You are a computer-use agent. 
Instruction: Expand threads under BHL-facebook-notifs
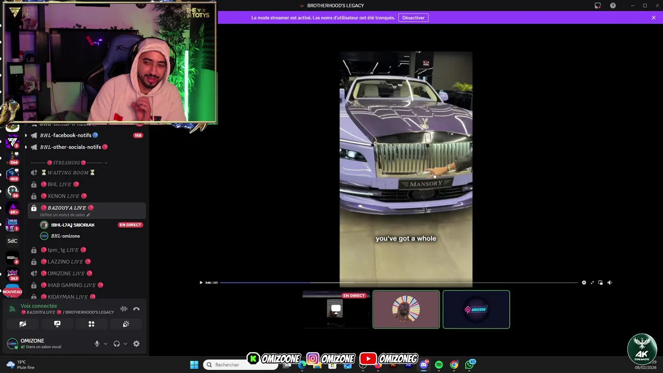tap(25, 135)
